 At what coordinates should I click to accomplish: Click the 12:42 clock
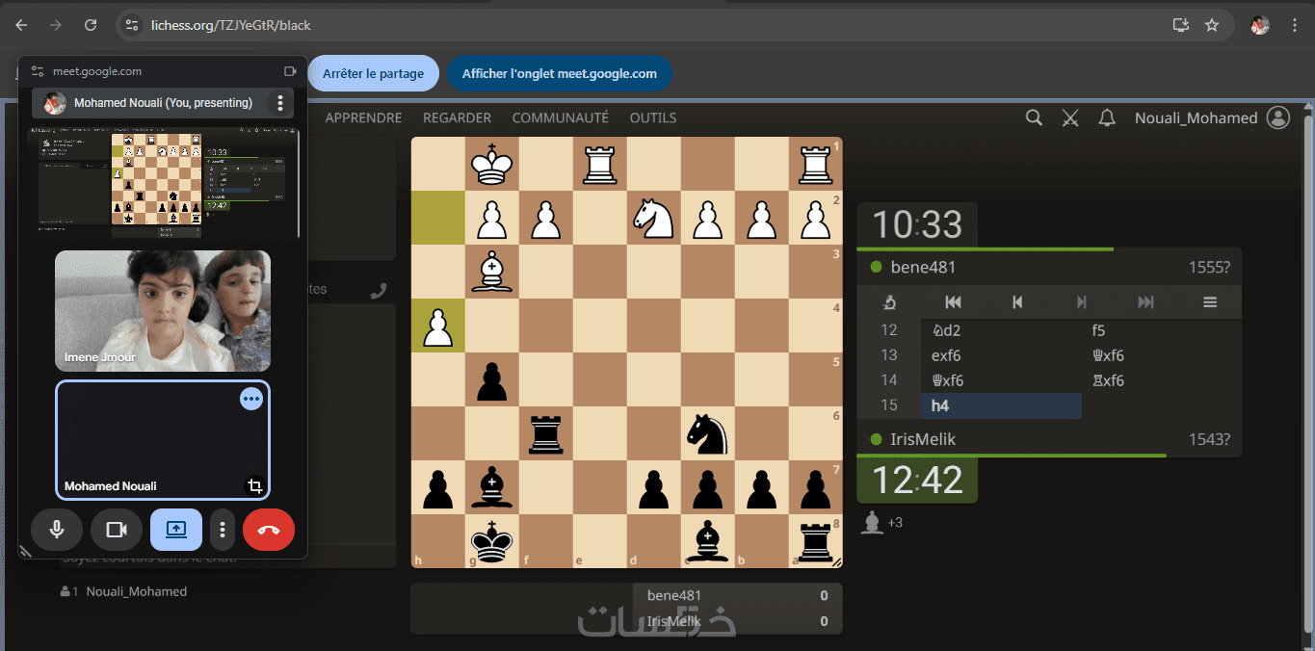917,480
